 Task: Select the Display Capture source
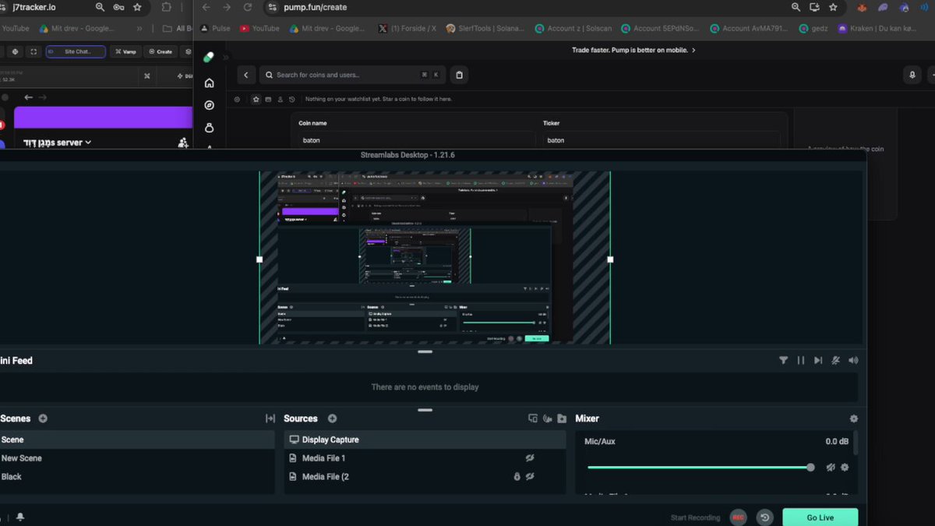(425, 440)
